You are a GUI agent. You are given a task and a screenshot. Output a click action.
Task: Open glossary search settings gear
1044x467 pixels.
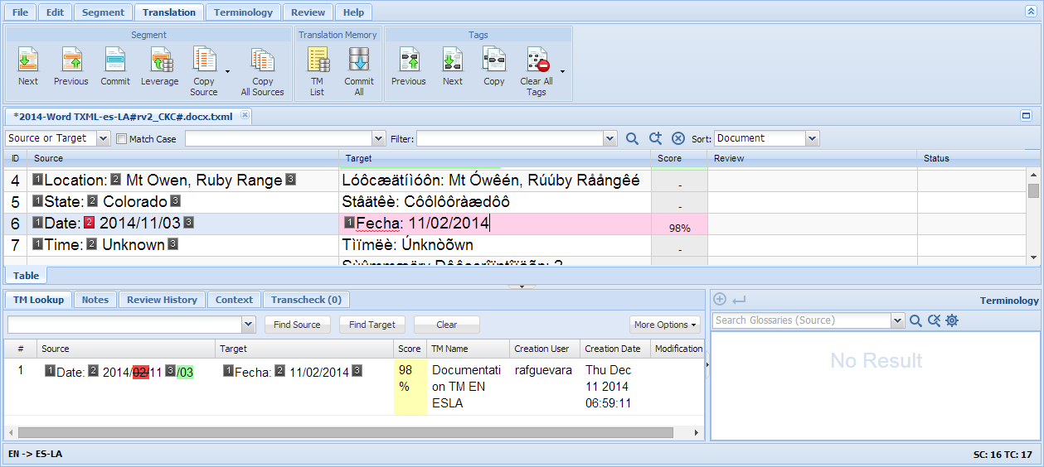click(x=952, y=320)
